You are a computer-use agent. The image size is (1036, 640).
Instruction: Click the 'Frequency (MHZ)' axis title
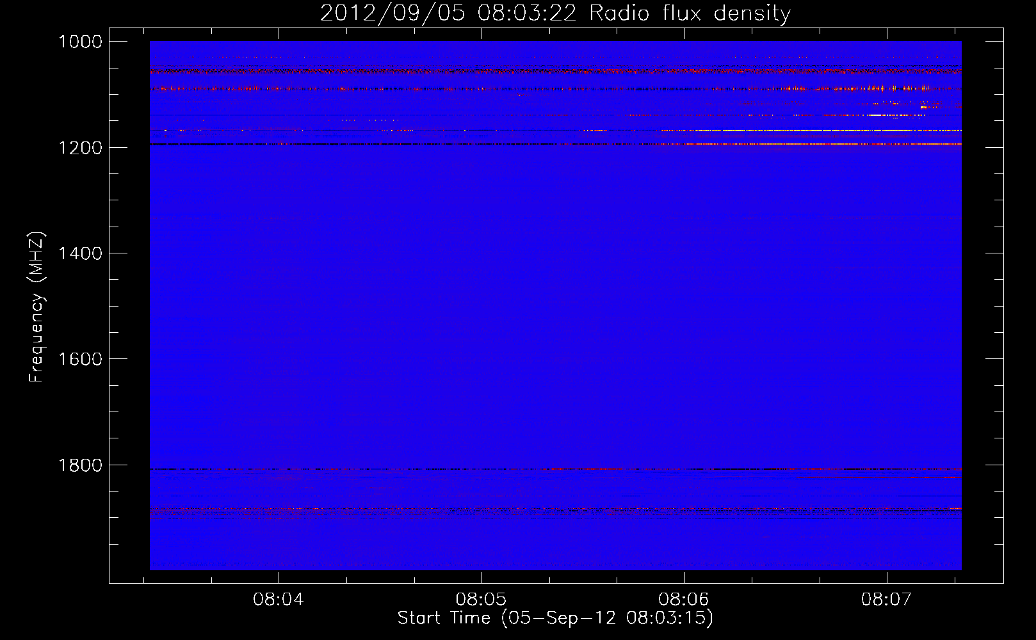click(36, 307)
